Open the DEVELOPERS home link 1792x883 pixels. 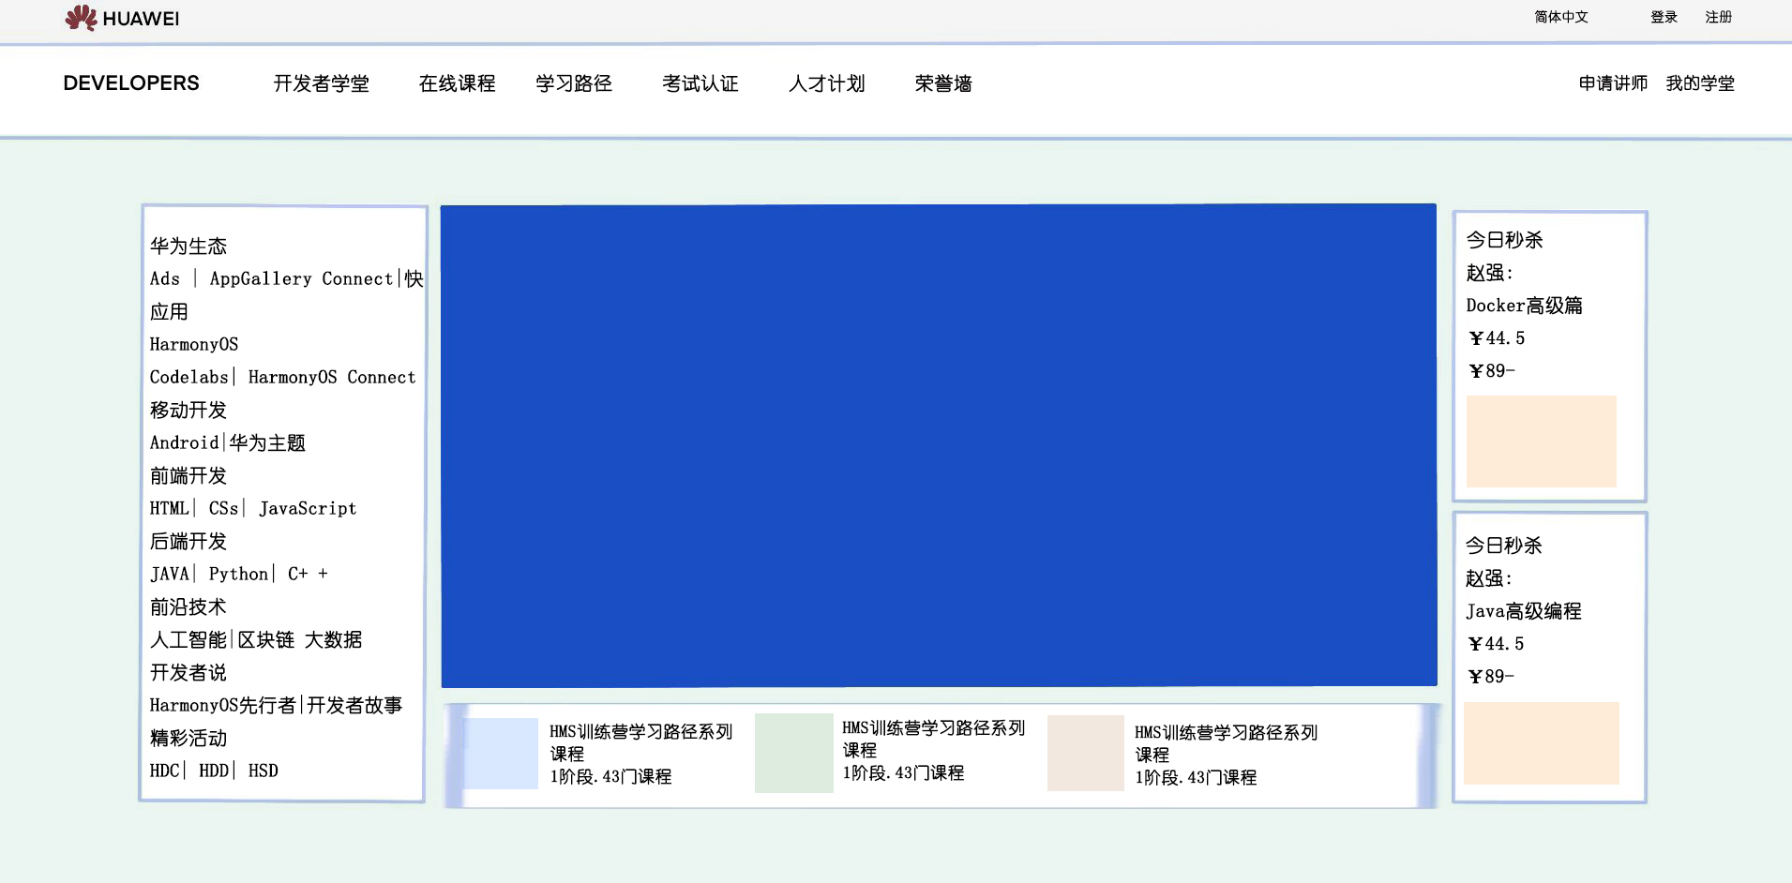point(131,83)
